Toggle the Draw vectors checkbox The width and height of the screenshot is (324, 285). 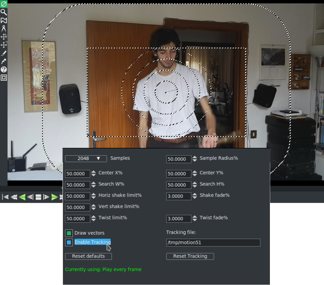[x=69, y=233]
